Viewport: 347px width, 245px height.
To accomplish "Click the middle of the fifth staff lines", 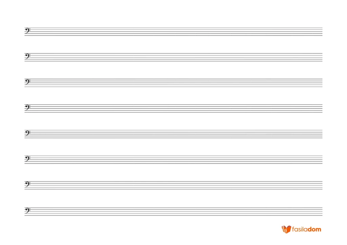I will pyautogui.click(x=173, y=134).
